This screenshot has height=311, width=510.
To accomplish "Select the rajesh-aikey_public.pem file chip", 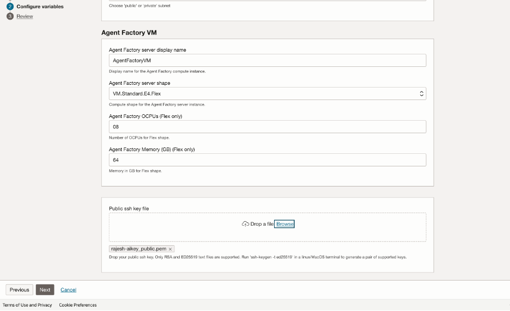I will (x=138, y=249).
